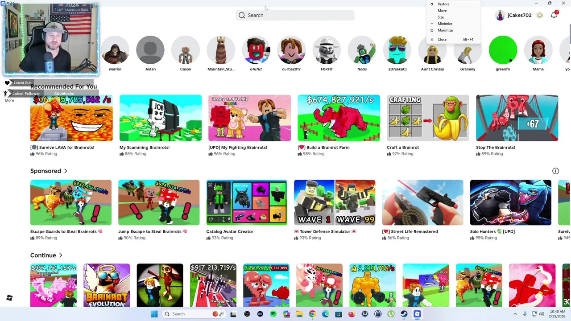Image resolution: width=571 pixels, height=321 pixels.
Task: Open OBS Studio from the taskbar
Action: coord(247,314)
